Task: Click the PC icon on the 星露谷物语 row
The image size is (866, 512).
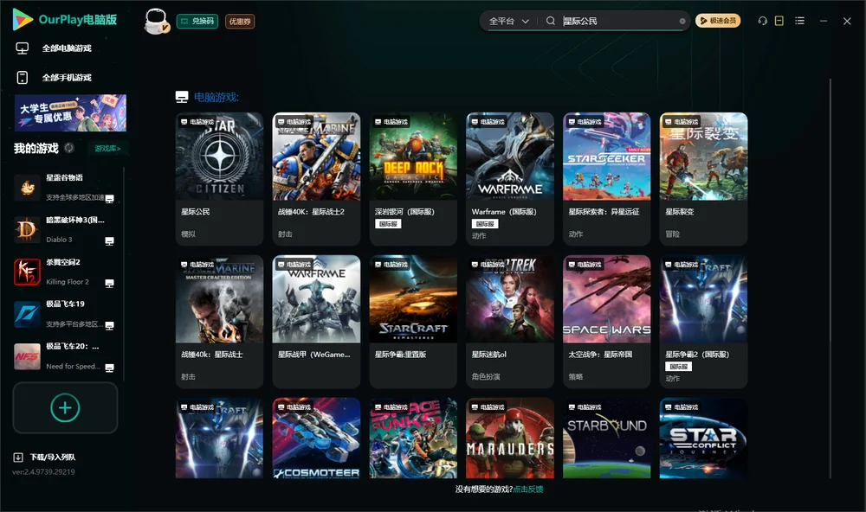Action: coord(109,199)
